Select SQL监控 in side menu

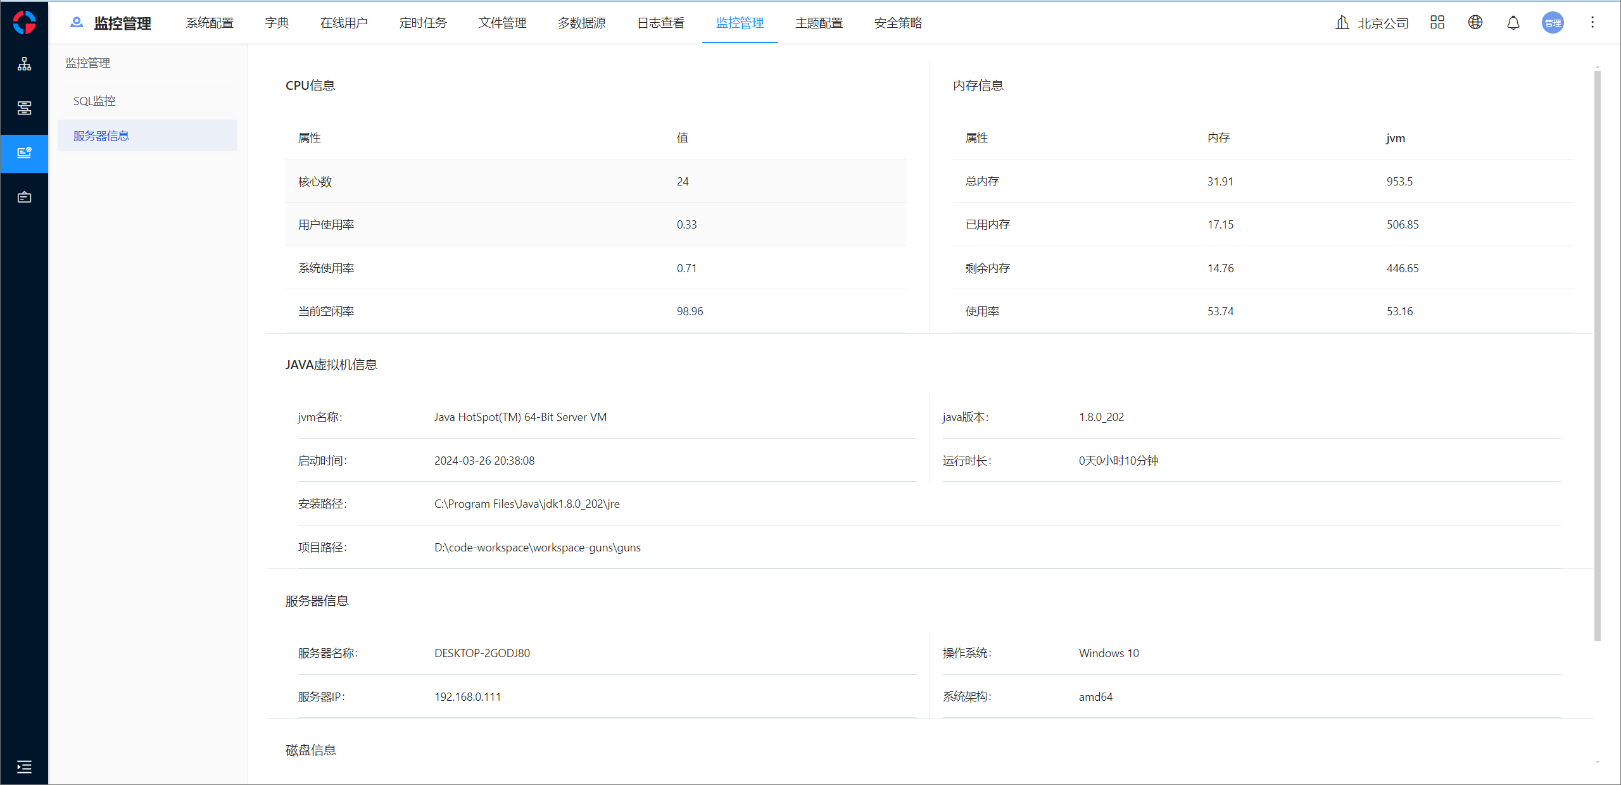click(x=94, y=101)
